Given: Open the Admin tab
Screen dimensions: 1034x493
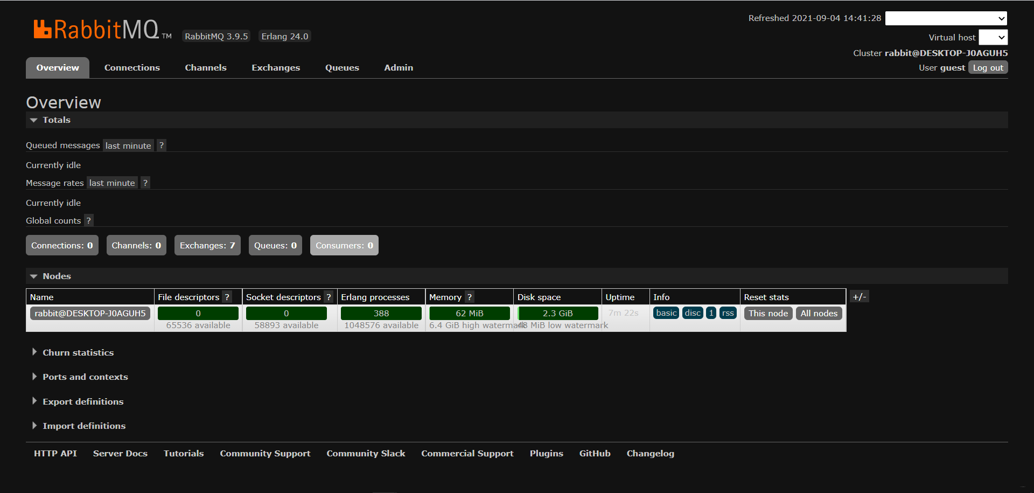Looking at the screenshot, I should tap(399, 68).
